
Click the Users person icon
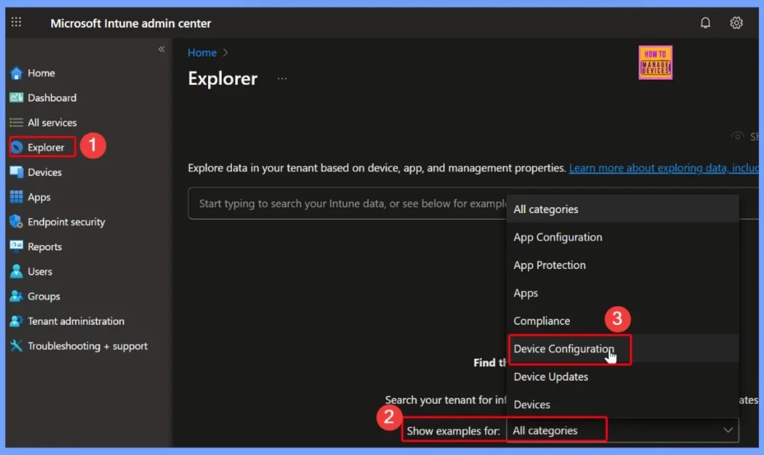click(16, 271)
